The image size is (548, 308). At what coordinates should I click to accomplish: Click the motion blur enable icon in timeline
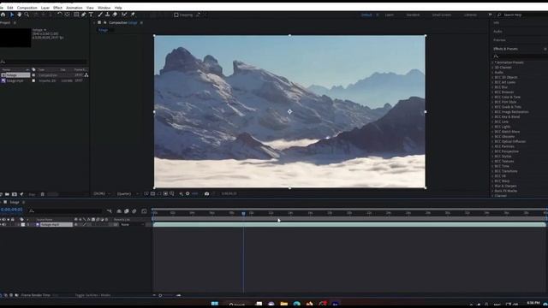click(134, 211)
